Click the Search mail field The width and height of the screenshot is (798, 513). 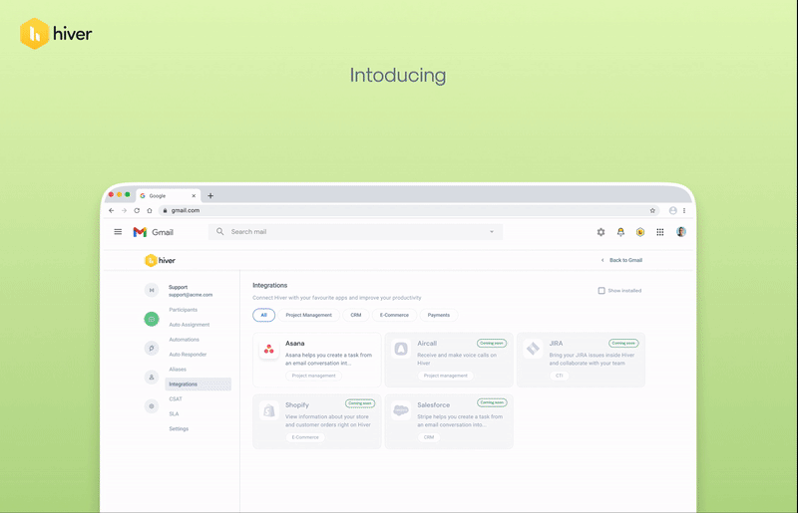point(355,232)
